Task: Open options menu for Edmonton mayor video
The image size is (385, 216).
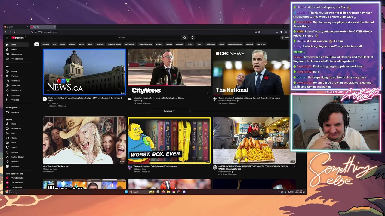Action: (210, 98)
